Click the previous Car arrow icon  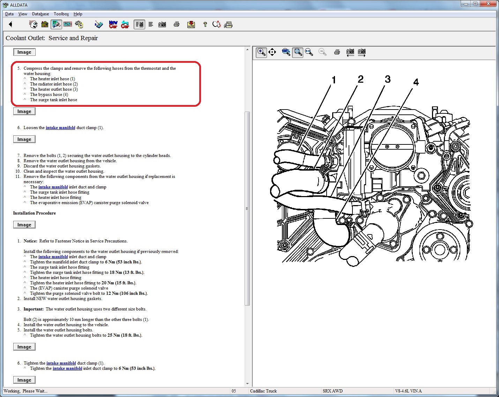pyautogui.click(x=125, y=24)
